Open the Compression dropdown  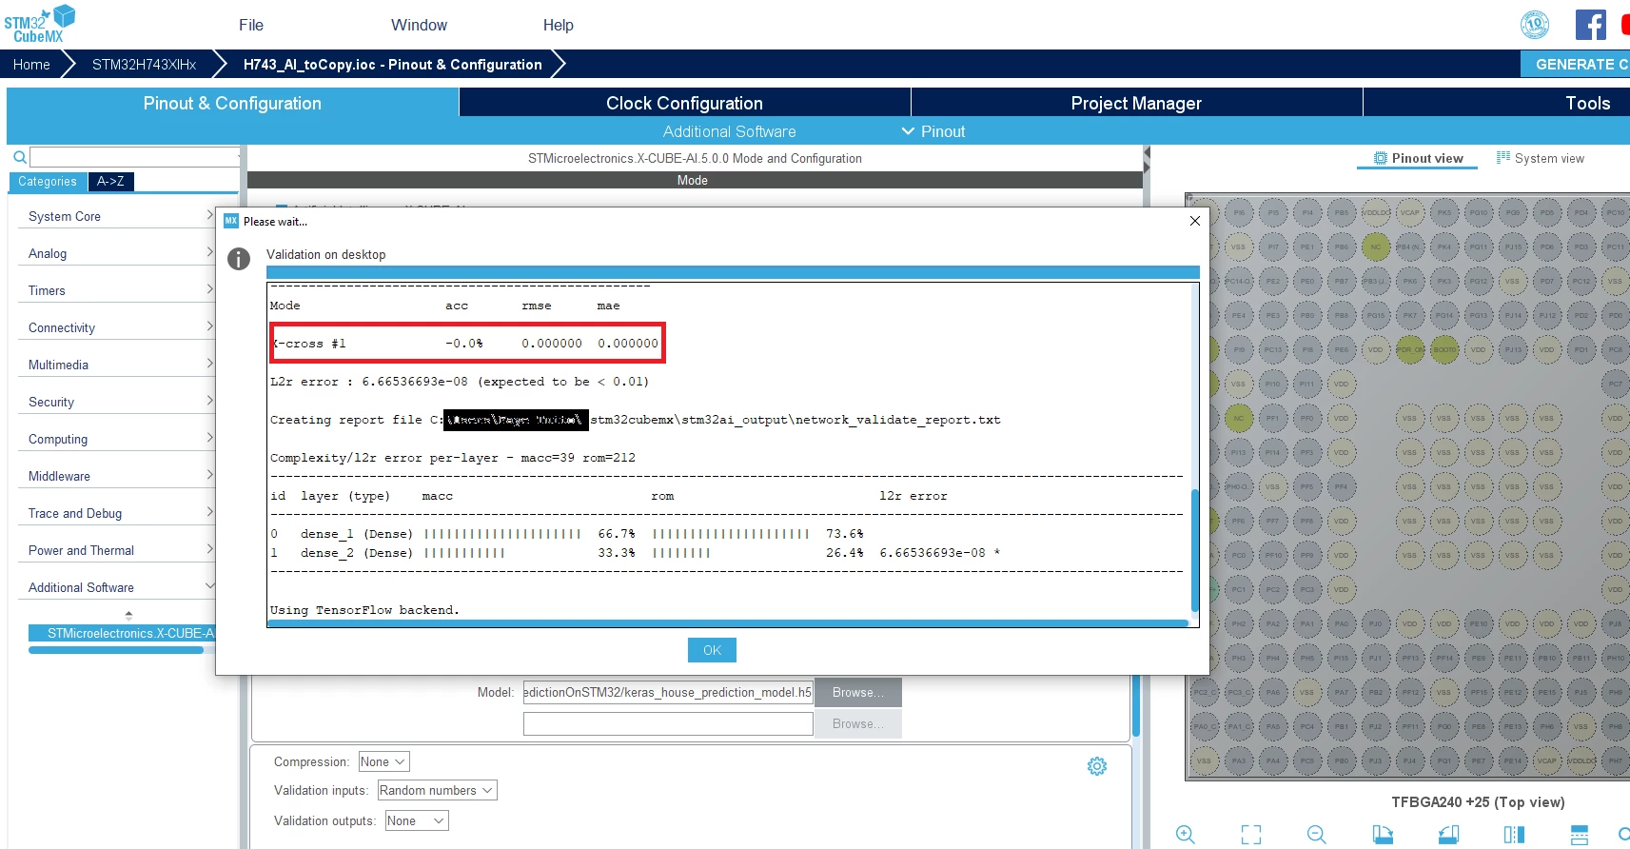(383, 761)
